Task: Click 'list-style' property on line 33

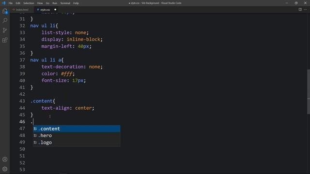Action: pos(55,32)
